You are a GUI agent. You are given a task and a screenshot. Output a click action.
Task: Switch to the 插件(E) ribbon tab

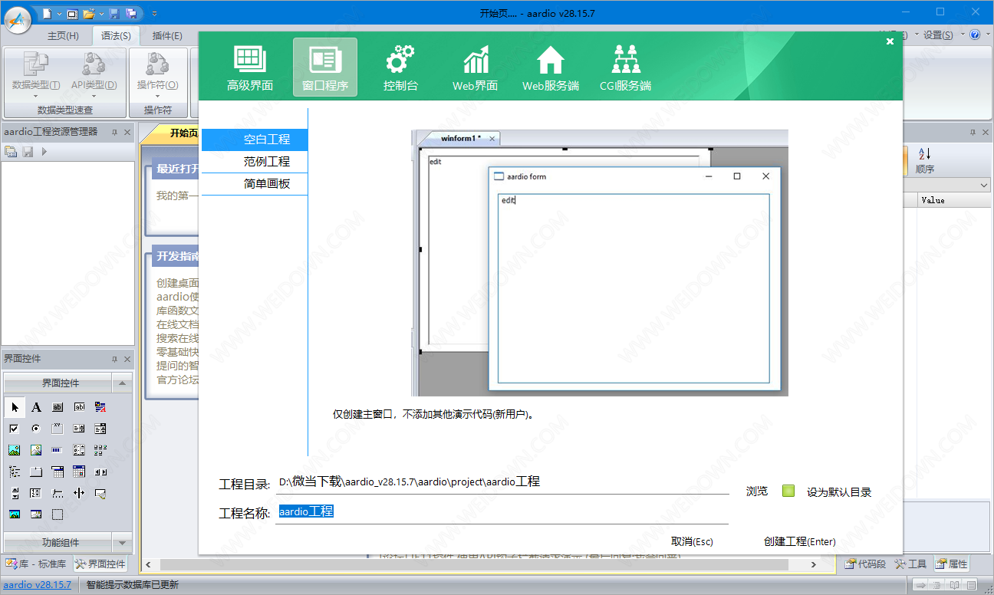(x=167, y=35)
